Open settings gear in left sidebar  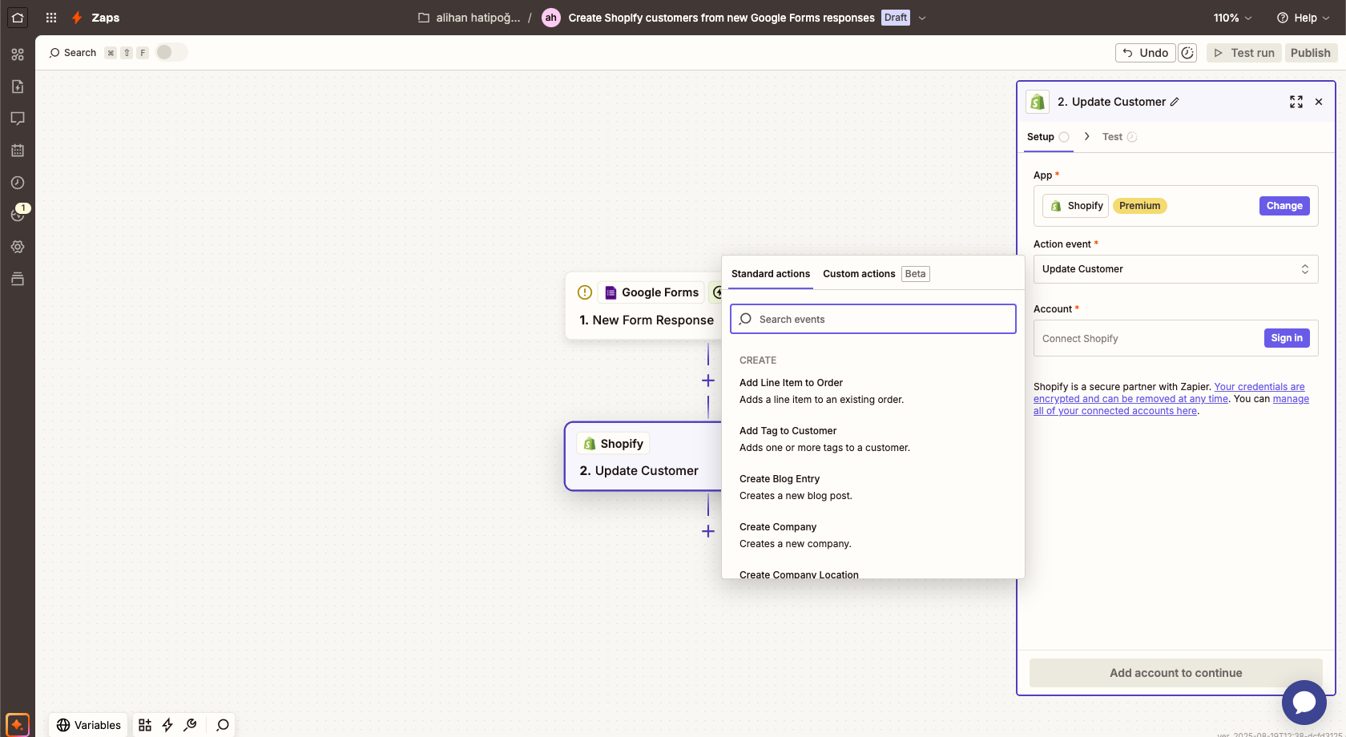(x=18, y=247)
